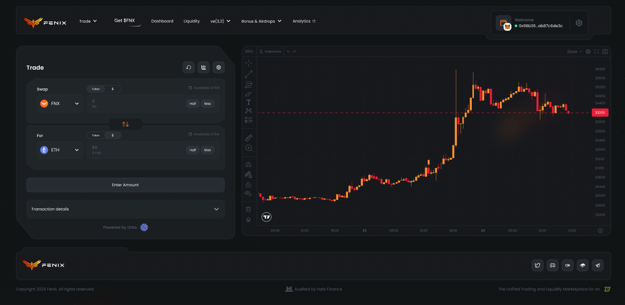
Task: Select the trend line drawing tool
Action: point(248,73)
